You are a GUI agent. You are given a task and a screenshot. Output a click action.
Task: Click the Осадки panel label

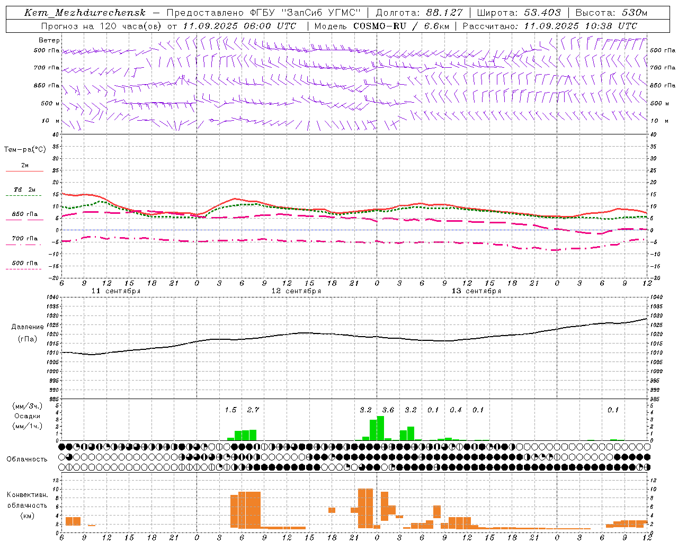pyautogui.click(x=27, y=416)
